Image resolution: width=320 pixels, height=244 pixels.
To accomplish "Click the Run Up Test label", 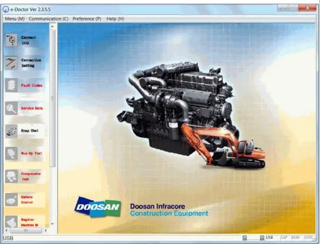I will (x=31, y=153).
